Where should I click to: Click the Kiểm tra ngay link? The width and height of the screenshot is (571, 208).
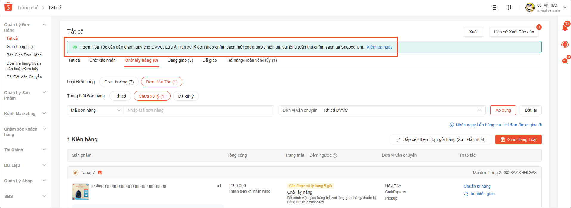click(379, 47)
